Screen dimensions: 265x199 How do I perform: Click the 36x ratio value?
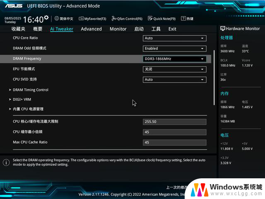coord(223,79)
